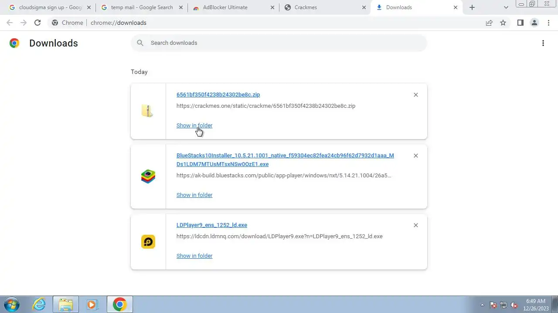Click the Chrome logo beside Downloads
This screenshot has height=313, width=558.
coord(14,43)
